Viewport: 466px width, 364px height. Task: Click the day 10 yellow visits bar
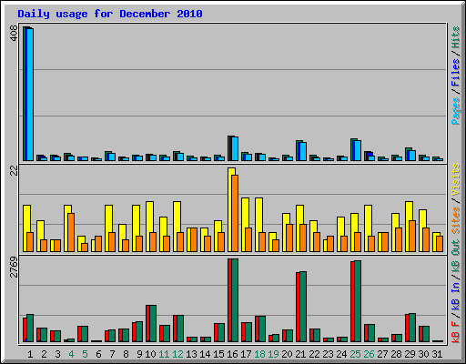pyautogui.click(x=148, y=227)
